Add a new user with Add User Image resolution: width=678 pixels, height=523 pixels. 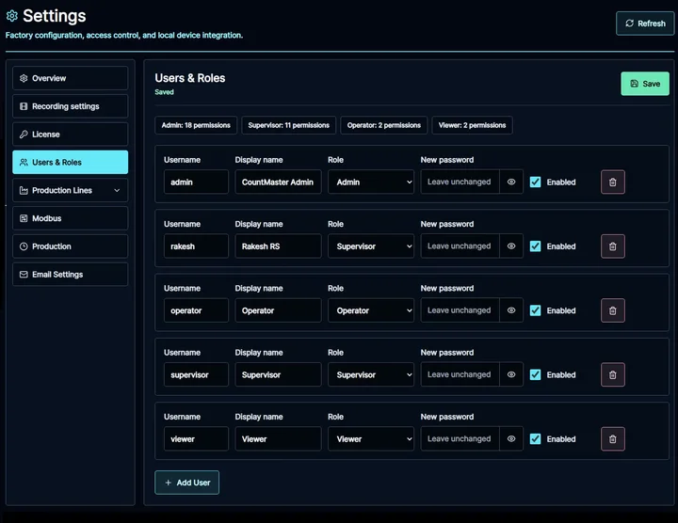coord(186,483)
